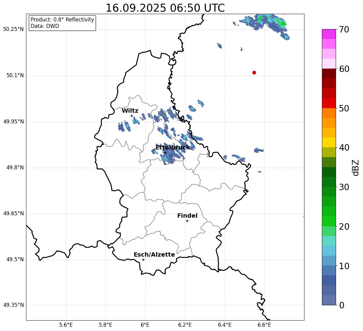The height and width of the screenshot is (331, 363).
Task: Click the Esch/Alzette location cross marker
Action: click(143, 260)
